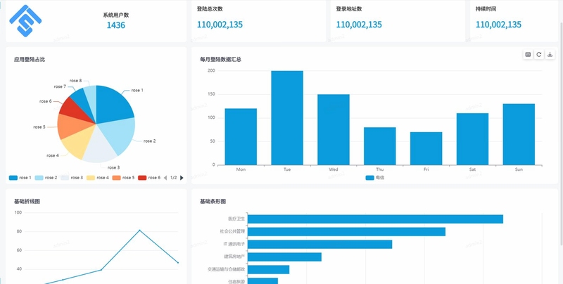Toggle rose 6 in the pie legend
Viewport: 563px width, 284px height.
click(x=149, y=177)
